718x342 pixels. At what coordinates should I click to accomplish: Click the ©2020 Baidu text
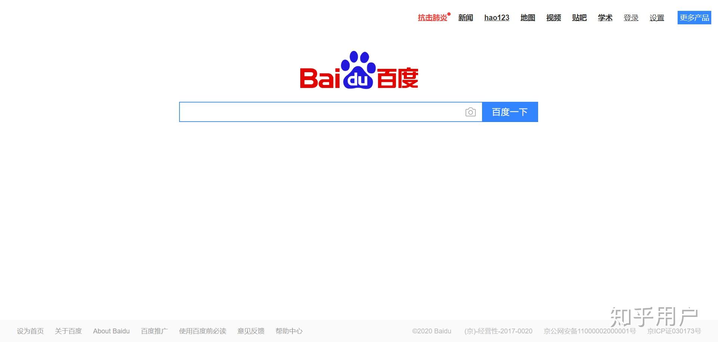tap(432, 331)
